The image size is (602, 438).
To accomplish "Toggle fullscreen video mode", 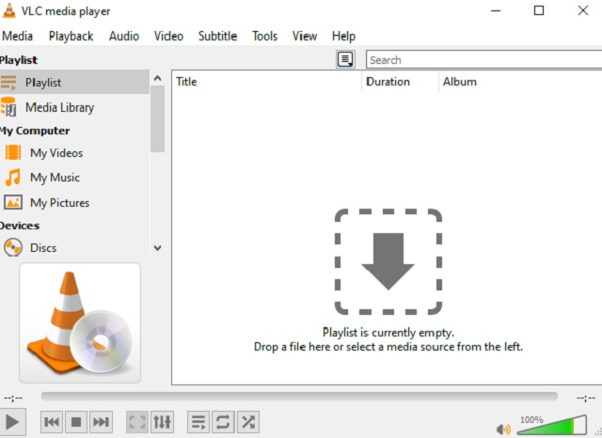I will click(x=137, y=422).
